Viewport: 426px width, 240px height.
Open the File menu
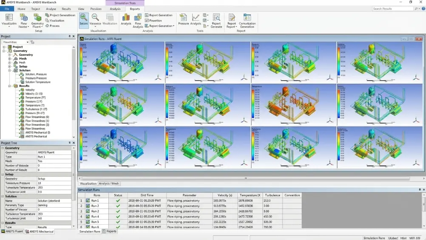[7, 9]
